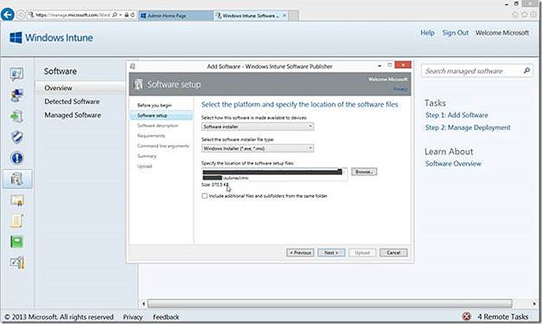Viewport: 542px width, 324px height.
Task: Open the Groups sidebar icon
Action: 17,95
